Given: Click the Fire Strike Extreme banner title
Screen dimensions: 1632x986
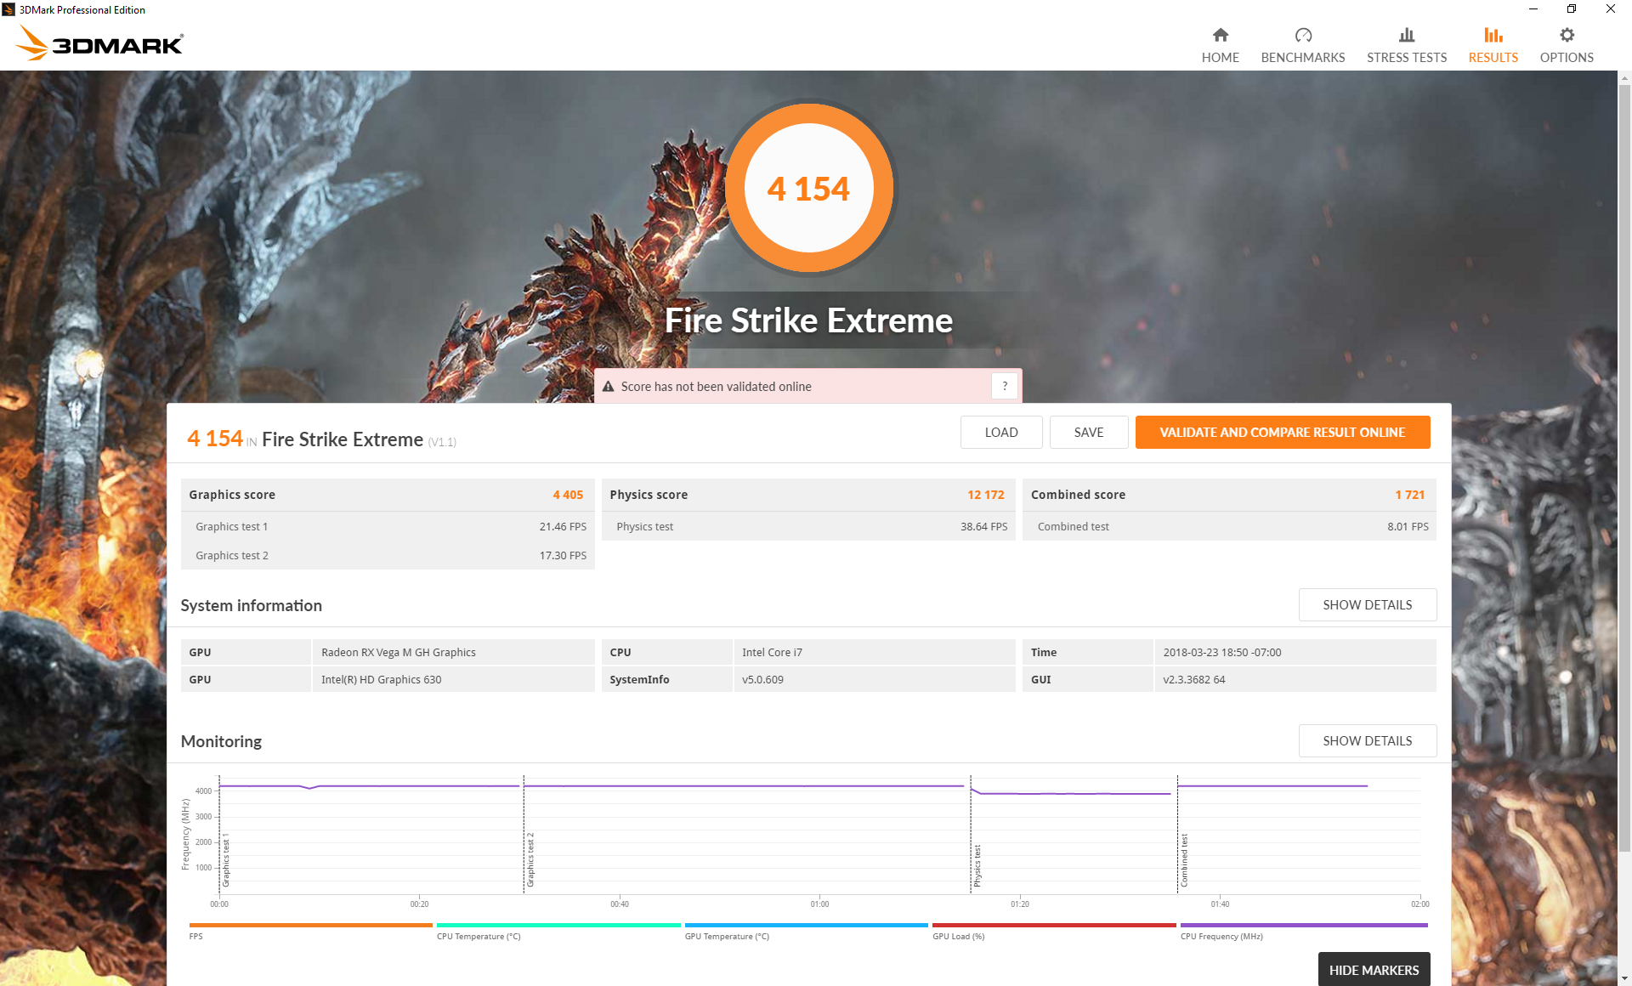Looking at the screenshot, I should click(808, 320).
